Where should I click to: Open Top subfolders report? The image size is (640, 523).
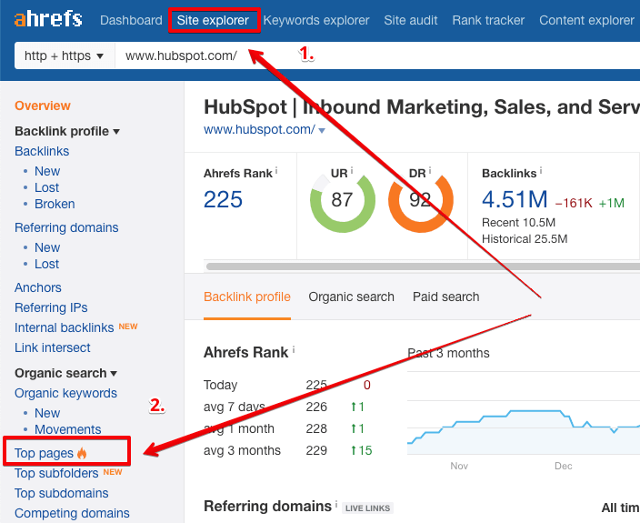[x=56, y=473]
